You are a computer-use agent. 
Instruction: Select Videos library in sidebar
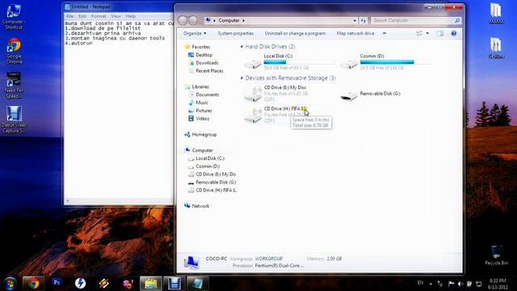[203, 119]
